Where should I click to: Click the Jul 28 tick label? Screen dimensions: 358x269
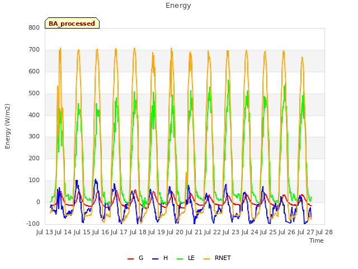coord(324,232)
